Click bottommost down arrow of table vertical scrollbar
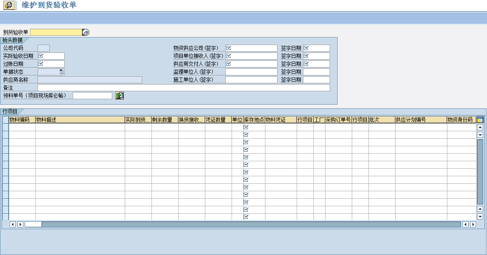The height and width of the screenshot is (255, 487). click(x=480, y=216)
